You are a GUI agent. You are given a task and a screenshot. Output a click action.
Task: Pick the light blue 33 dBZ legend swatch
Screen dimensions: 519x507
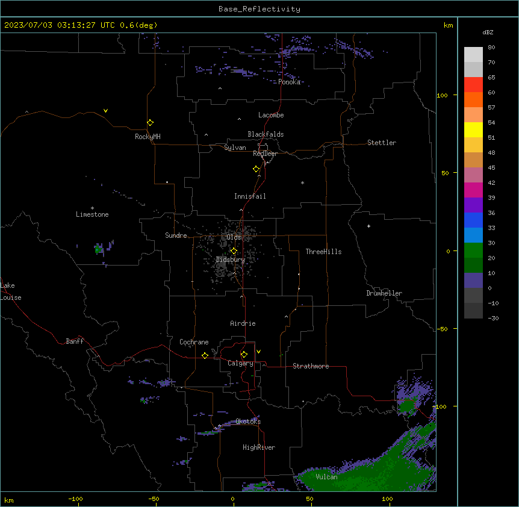[x=473, y=235]
